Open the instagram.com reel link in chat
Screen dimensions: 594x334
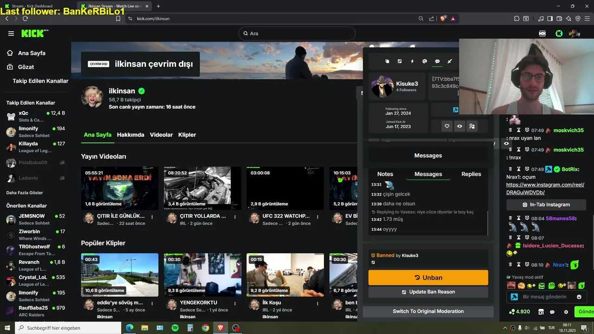click(545, 188)
